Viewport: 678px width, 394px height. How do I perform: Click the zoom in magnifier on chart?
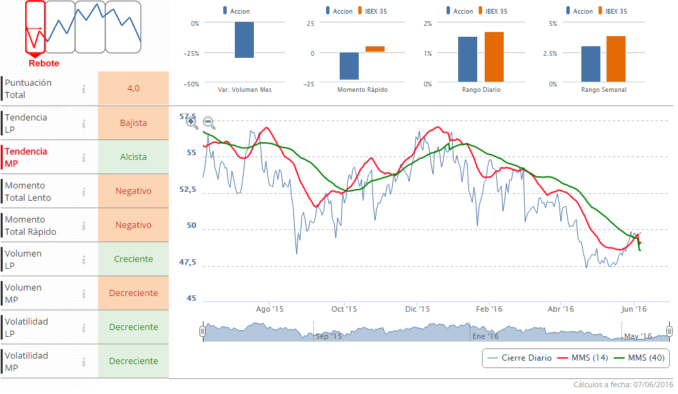(x=192, y=122)
